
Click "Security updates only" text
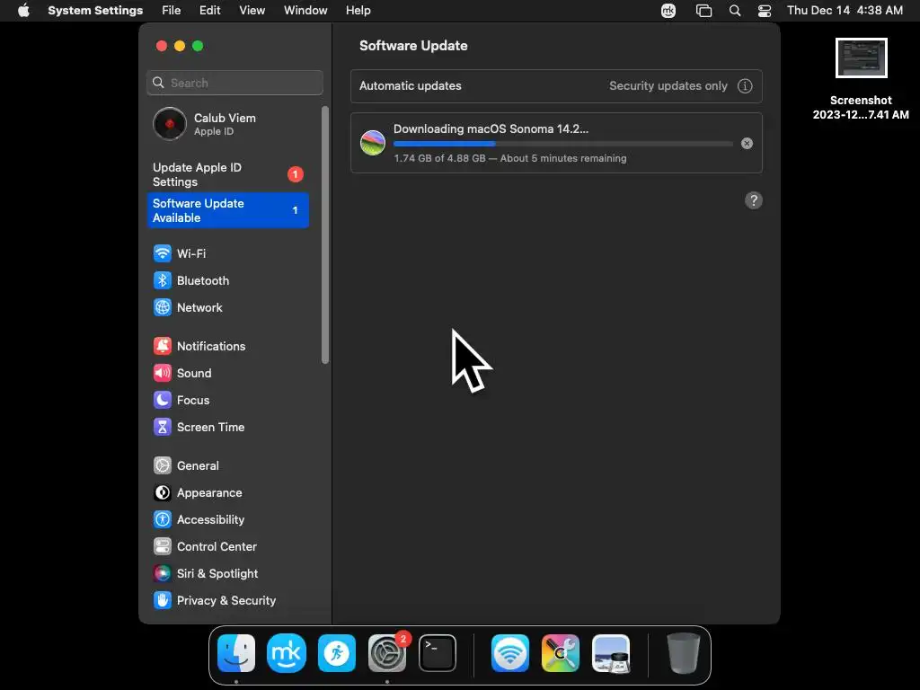[x=668, y=86]
